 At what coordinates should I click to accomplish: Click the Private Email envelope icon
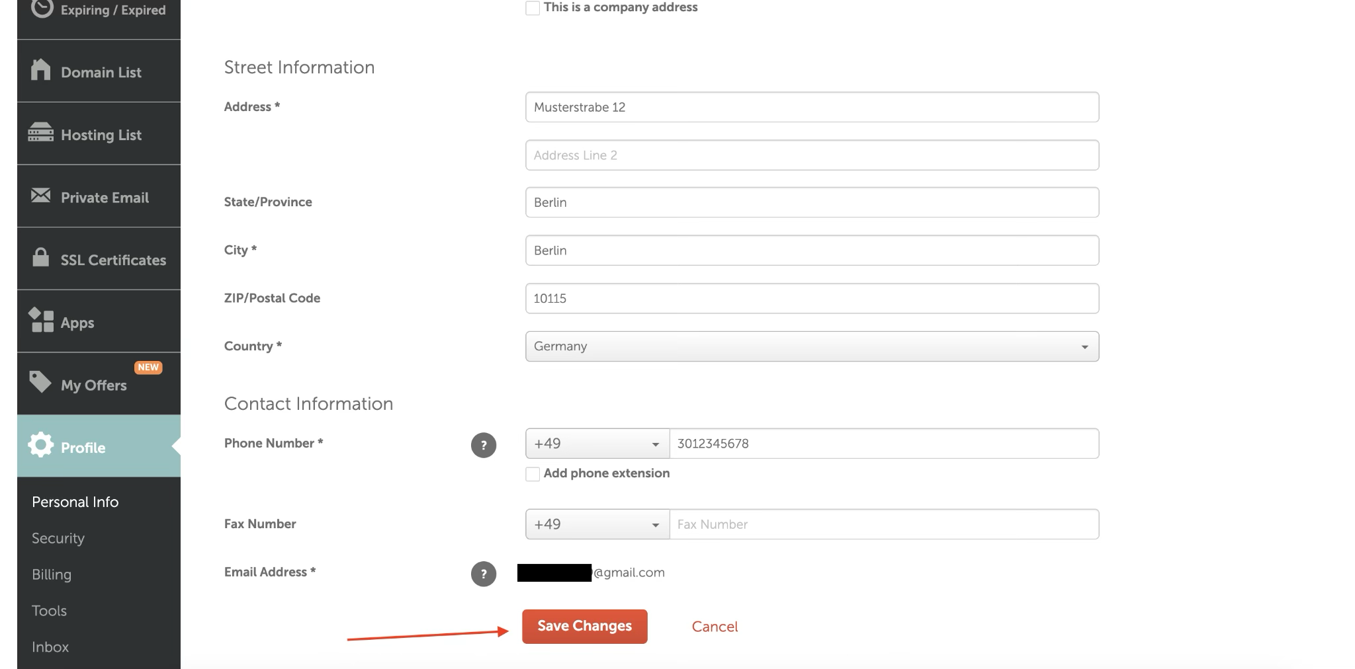pyautogui.click(x=40, y=196)
